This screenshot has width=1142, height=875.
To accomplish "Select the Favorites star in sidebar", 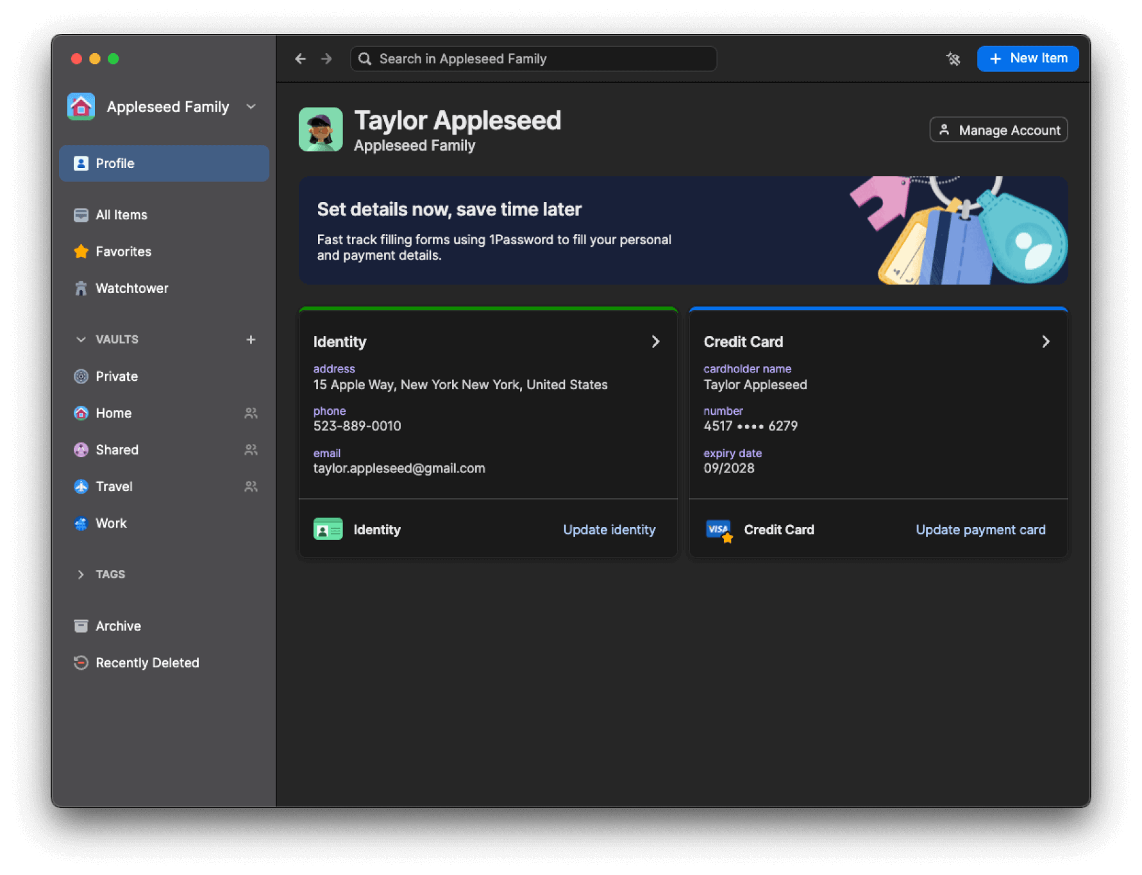I will [x=81, y=251].
